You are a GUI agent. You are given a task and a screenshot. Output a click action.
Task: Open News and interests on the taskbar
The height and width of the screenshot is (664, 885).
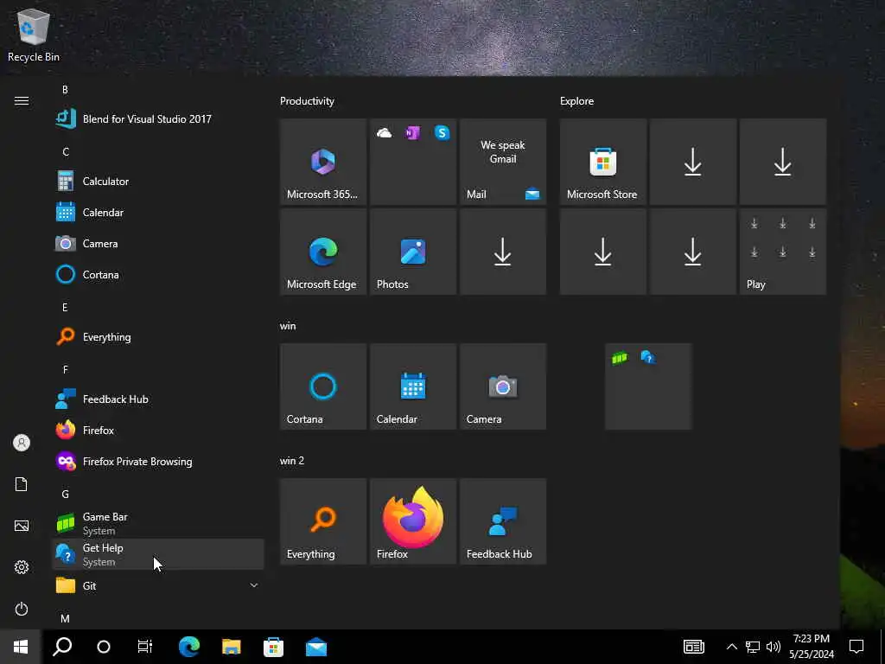click(694, 647)
